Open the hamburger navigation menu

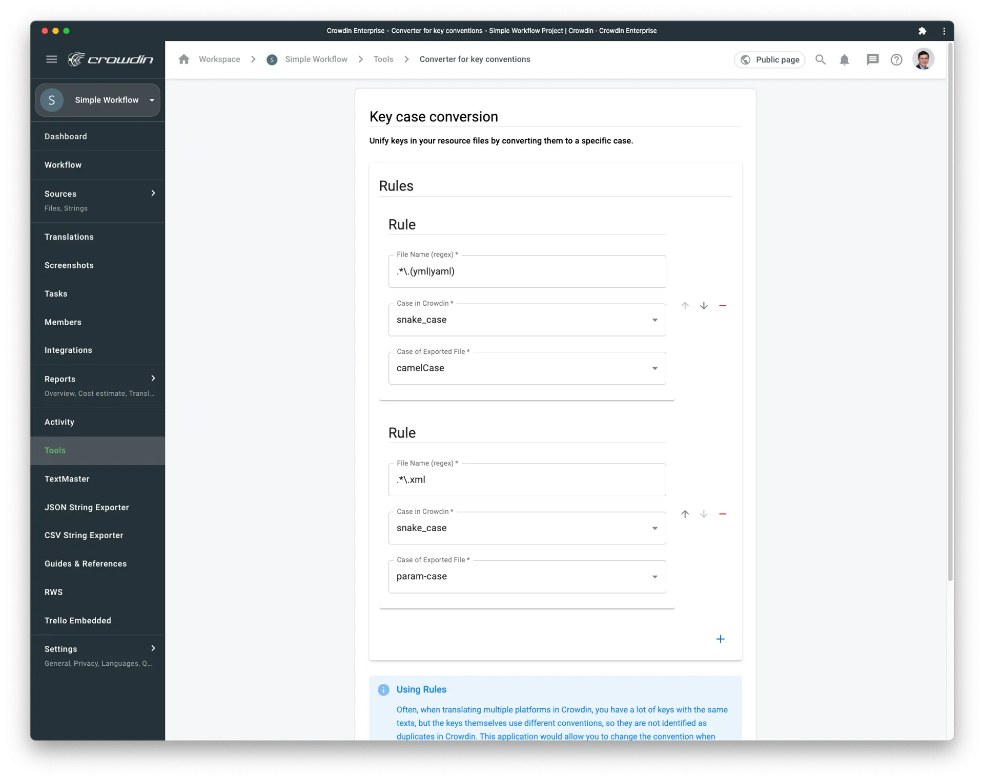(51, 59)
